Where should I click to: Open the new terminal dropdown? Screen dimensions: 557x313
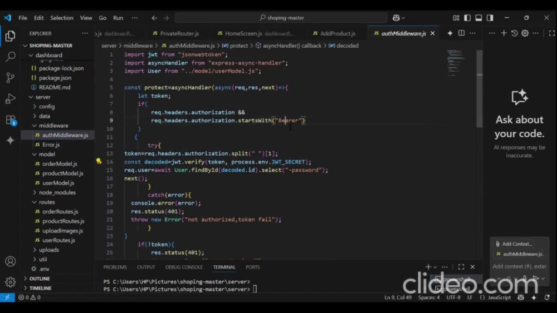435,267
